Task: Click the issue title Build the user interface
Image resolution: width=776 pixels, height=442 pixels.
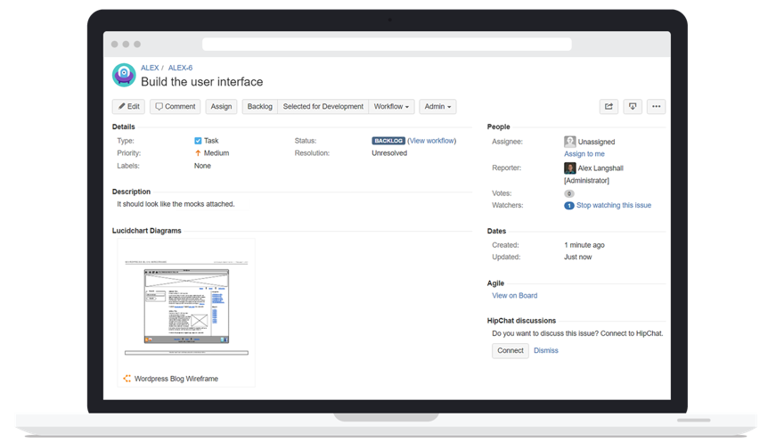Action: tap(202, 82)
